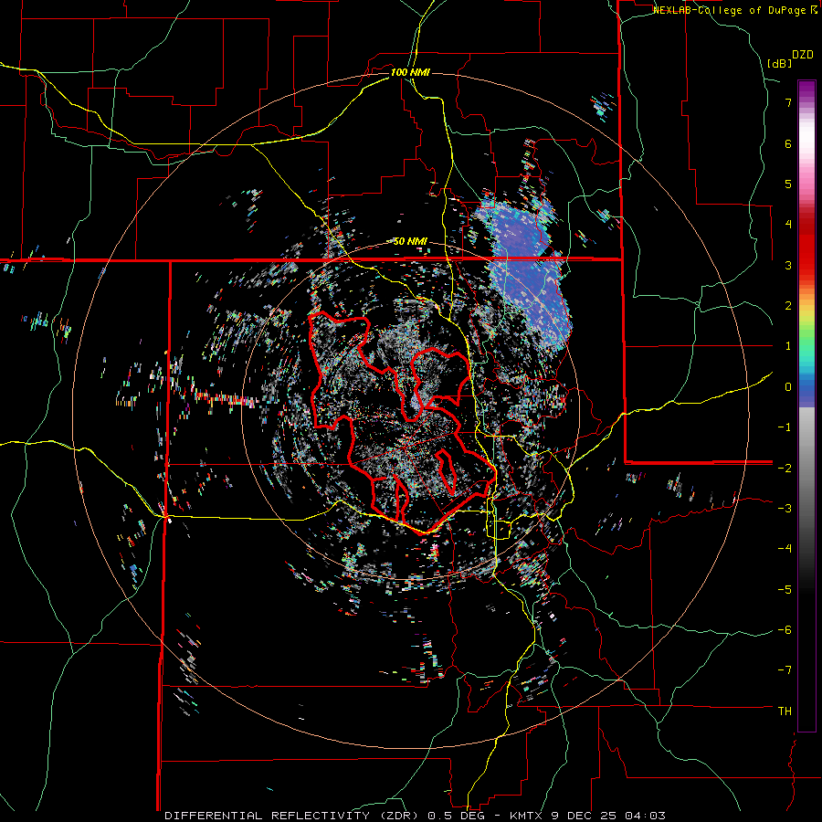Click scale value -2 on the legend
This screenshot has width=822, height=822.
coord(785,468)
